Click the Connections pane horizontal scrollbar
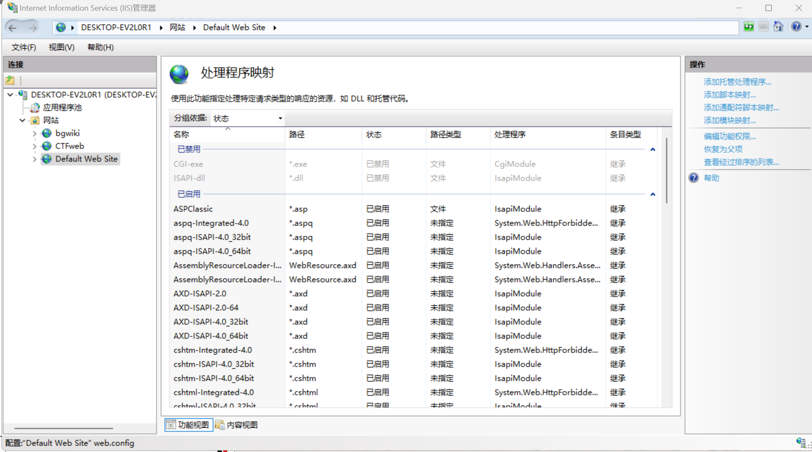 coord(63,428)
